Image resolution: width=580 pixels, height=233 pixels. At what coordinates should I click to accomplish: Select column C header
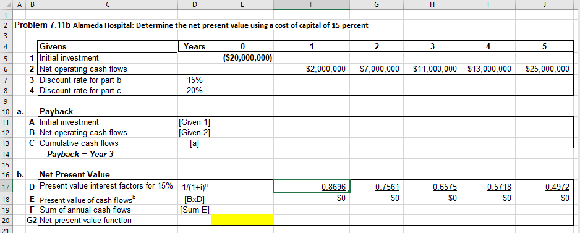tap(108, 4)
